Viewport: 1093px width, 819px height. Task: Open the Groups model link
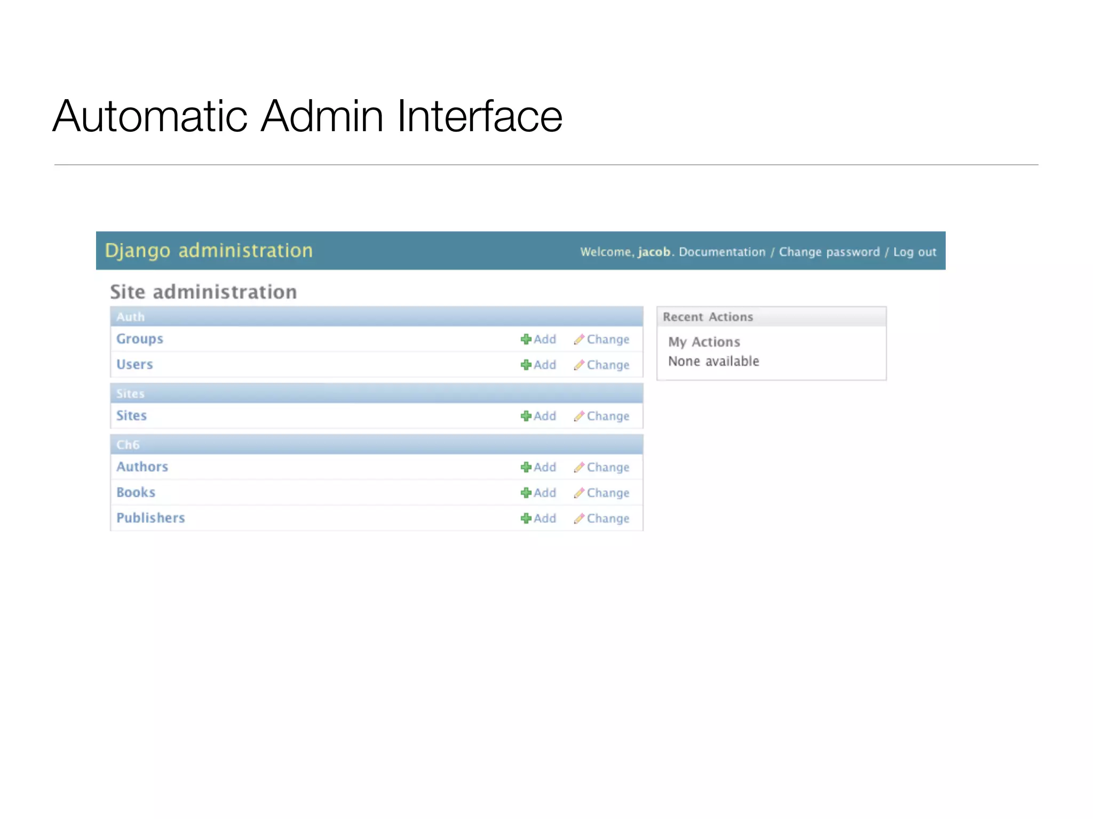[x=140, y=339]
